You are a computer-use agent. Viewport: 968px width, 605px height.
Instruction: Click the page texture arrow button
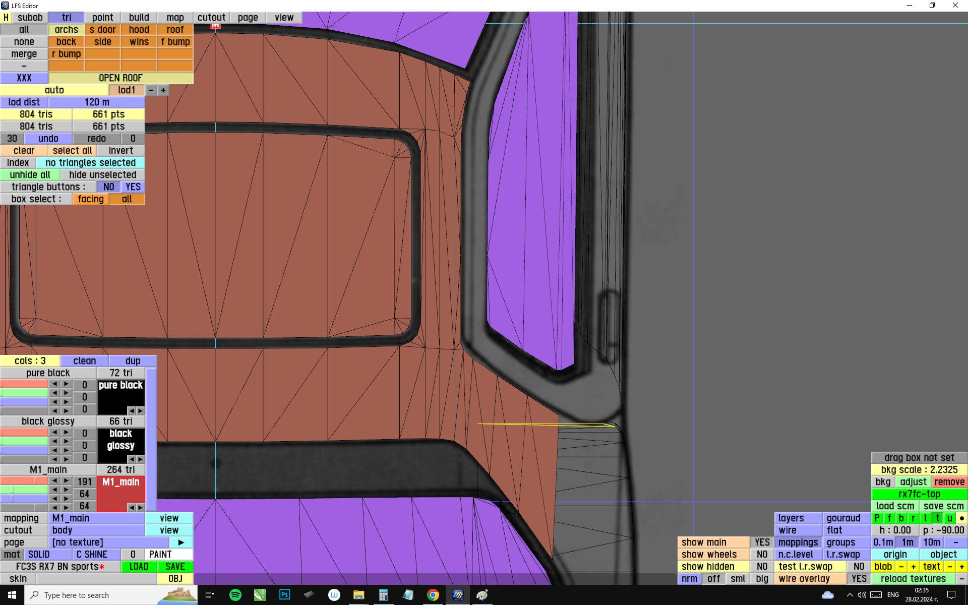[x=181, y=542]
